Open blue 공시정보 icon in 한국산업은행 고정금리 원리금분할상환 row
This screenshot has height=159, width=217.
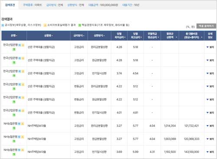[20, 45]
